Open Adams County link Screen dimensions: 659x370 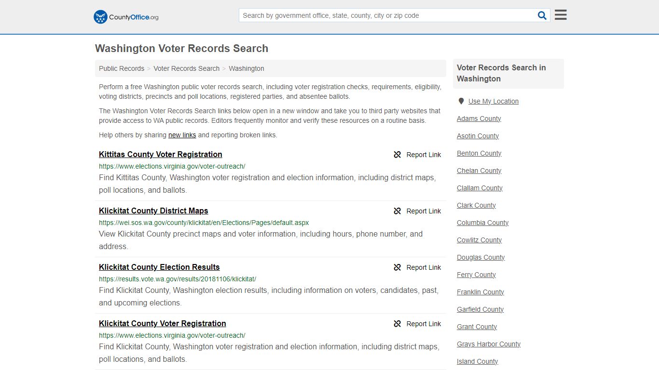click(x=479, y=119)
